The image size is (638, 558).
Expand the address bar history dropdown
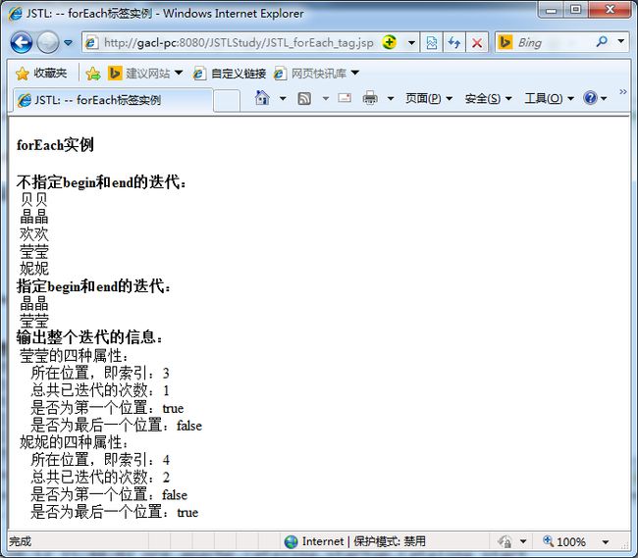click(411, 43)
